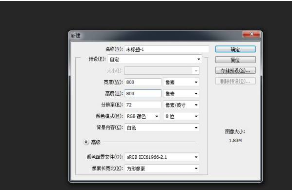Open color mode dropdown RGB 颜色
Screen dimensions: 292x190
tap(142, 116)
